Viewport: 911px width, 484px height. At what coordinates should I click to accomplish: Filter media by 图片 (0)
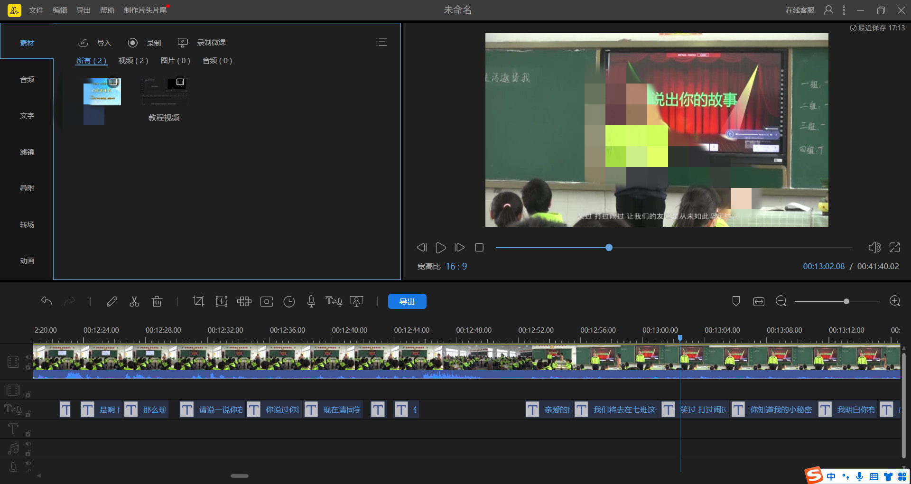[176, 60]
